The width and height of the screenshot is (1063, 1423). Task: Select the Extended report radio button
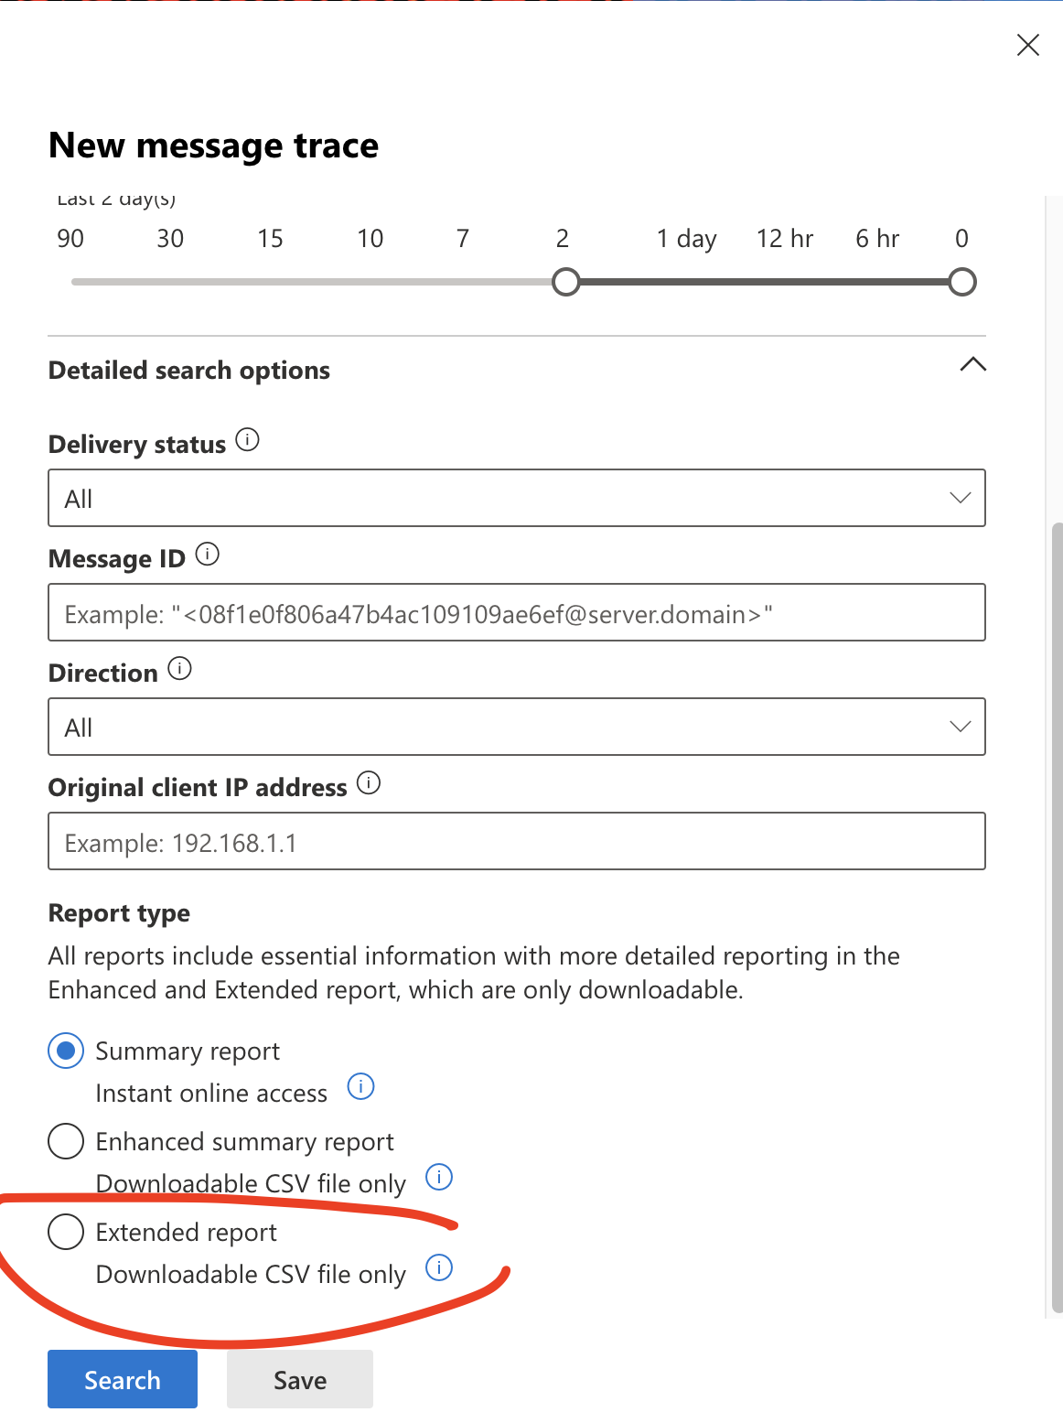click(66, 1233)
